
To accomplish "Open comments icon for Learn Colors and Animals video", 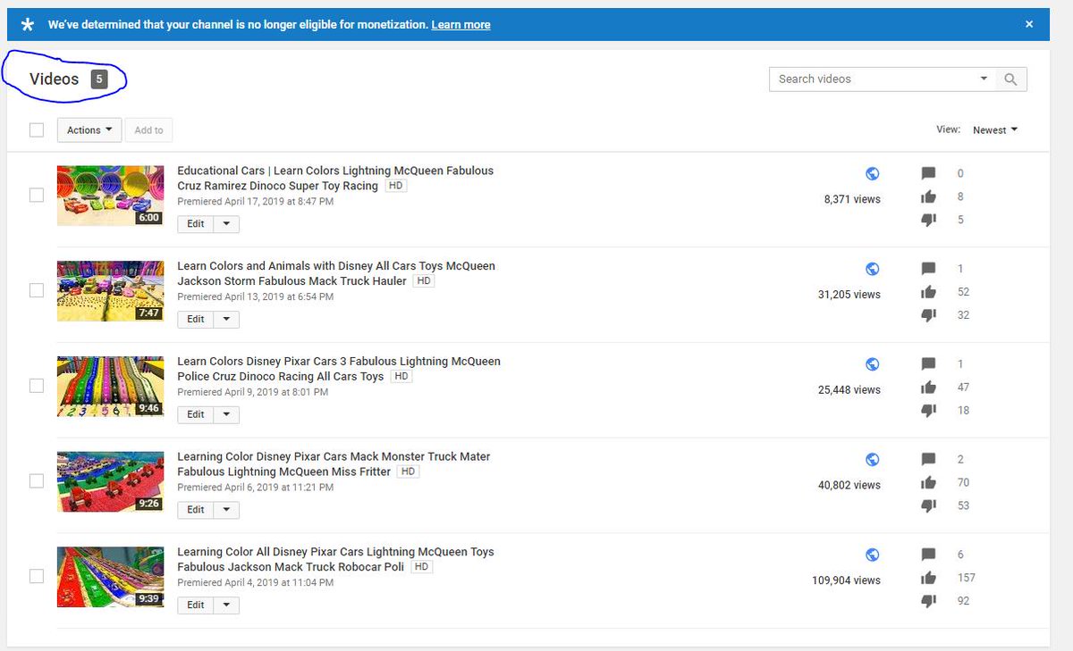I will 928,269.
